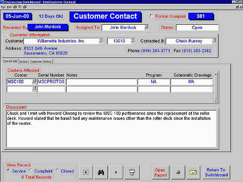Click the empty second-row Program field

[154, 89]
